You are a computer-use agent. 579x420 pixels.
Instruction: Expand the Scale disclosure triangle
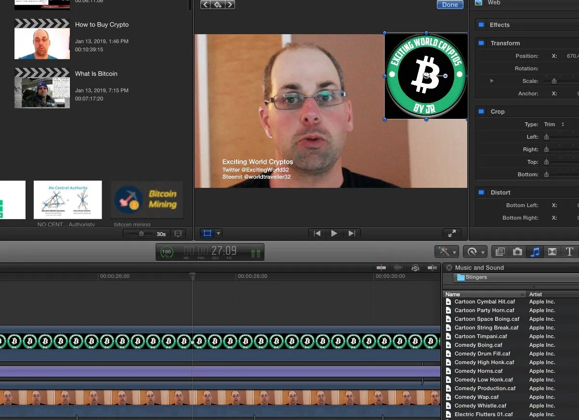click(x=492, y=81)
